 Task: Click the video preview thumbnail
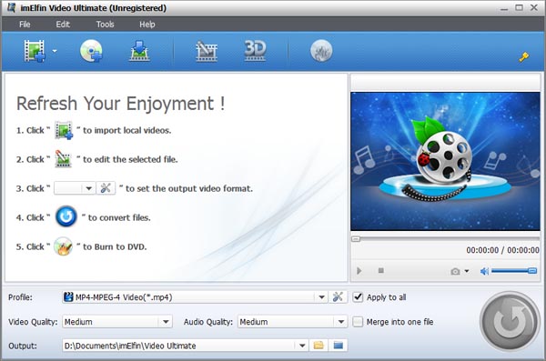click(445, 161)
